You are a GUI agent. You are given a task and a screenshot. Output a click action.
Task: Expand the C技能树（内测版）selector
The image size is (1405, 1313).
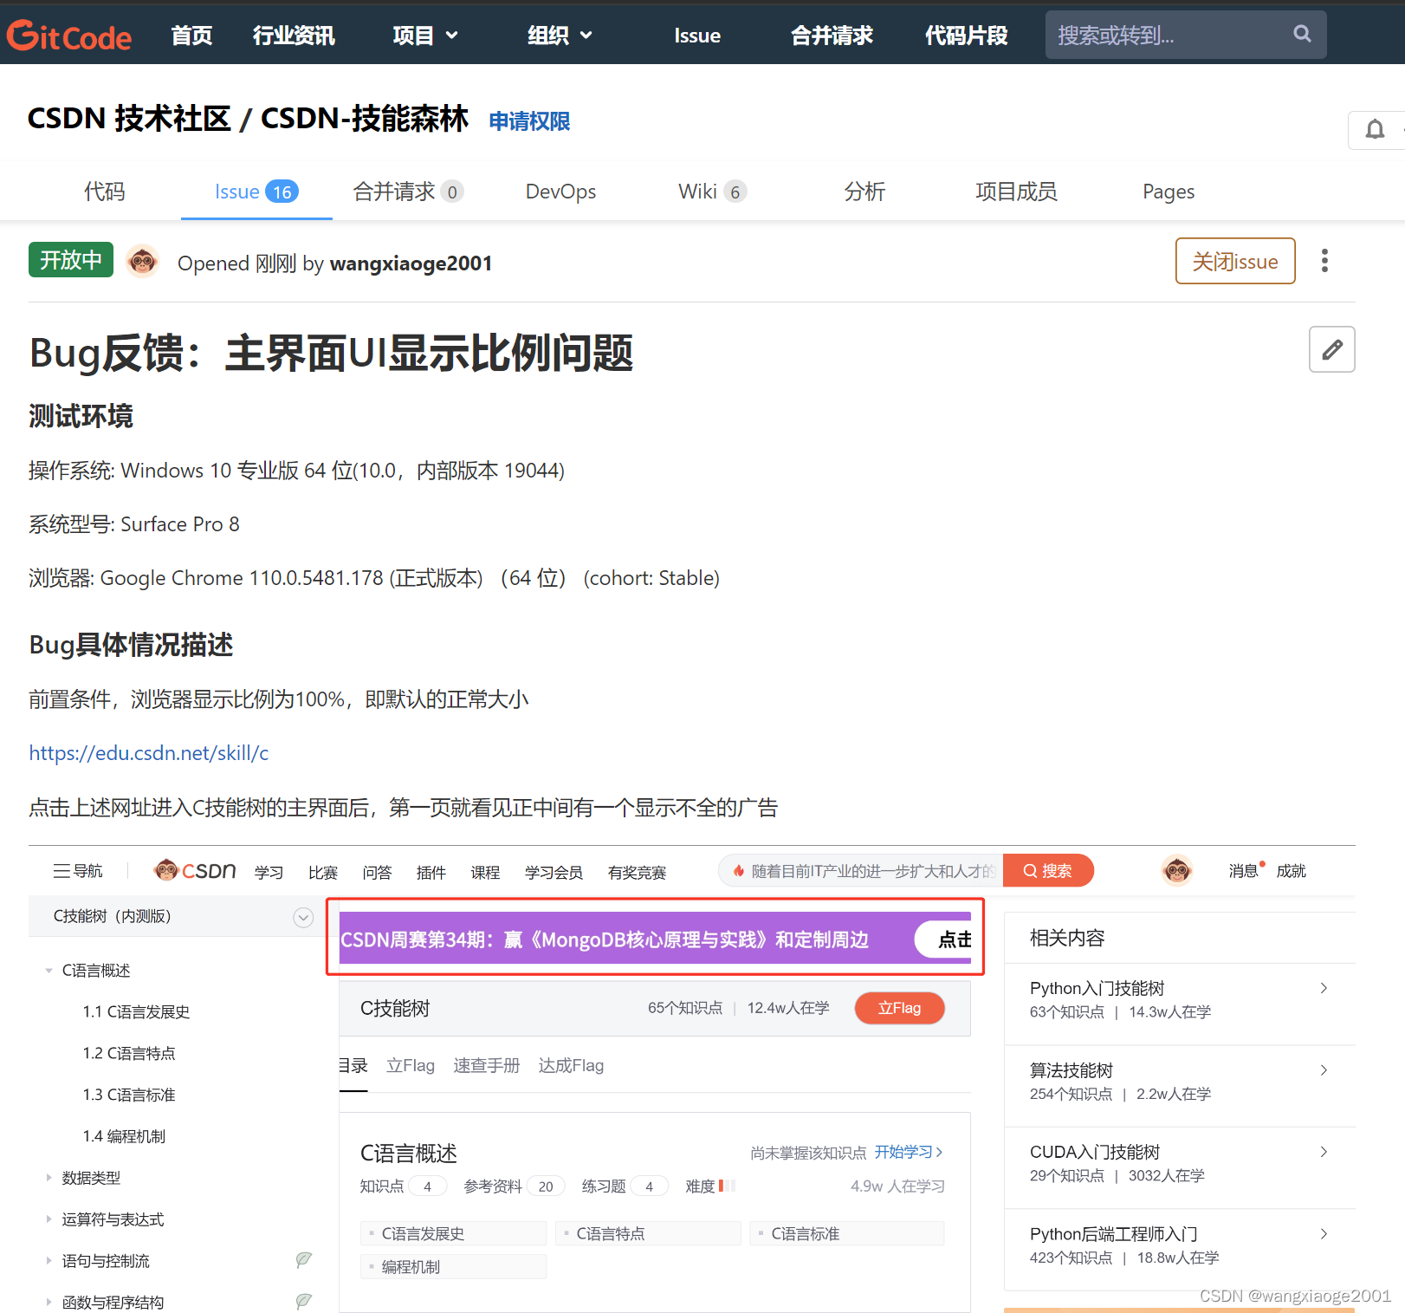click(303, 917)
